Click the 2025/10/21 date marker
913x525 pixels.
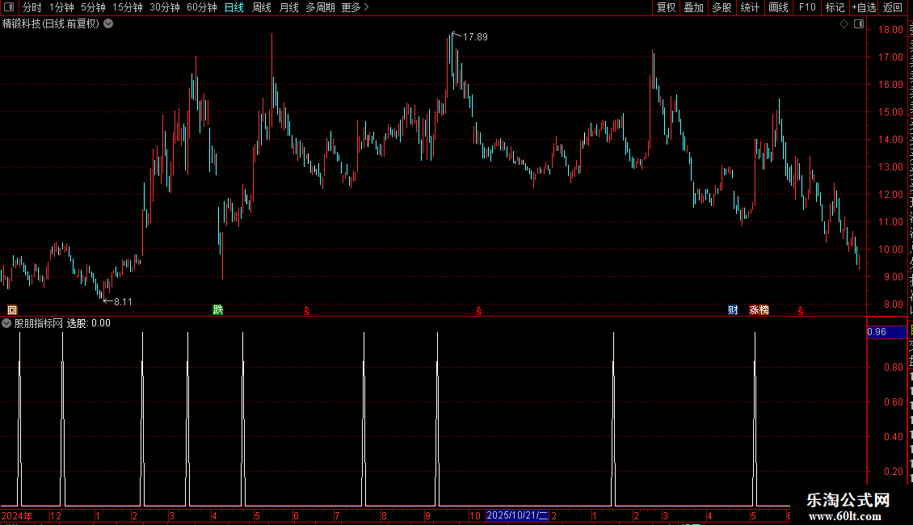click(x=517, y=515)
